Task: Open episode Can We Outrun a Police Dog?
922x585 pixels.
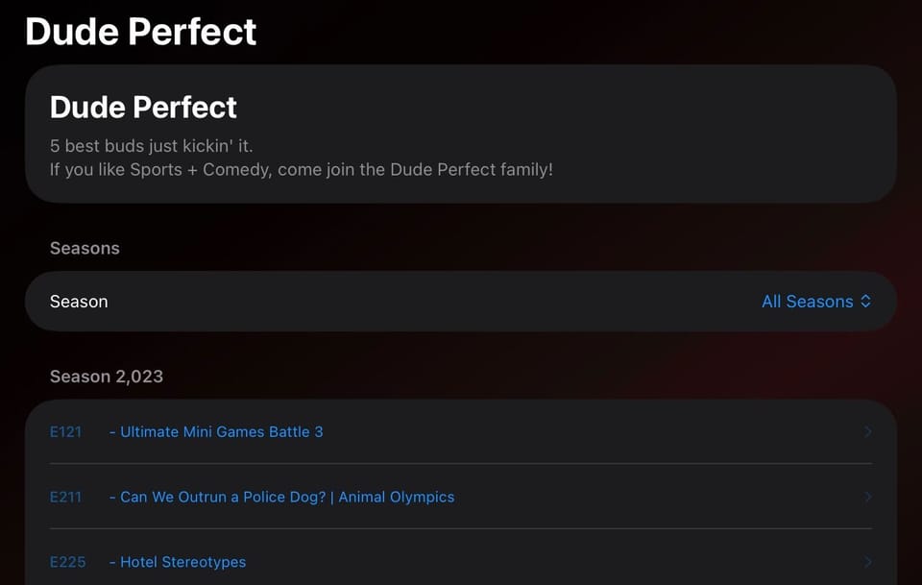Action: point(284,498)
